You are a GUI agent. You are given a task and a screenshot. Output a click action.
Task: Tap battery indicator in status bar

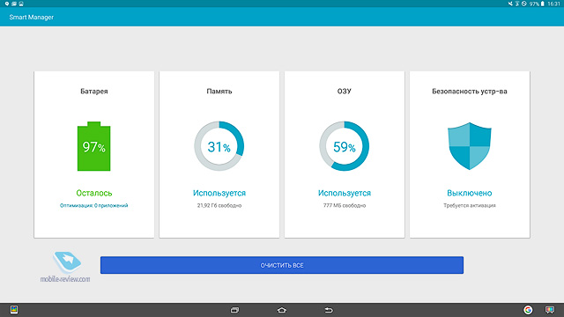tap(543, 4)
